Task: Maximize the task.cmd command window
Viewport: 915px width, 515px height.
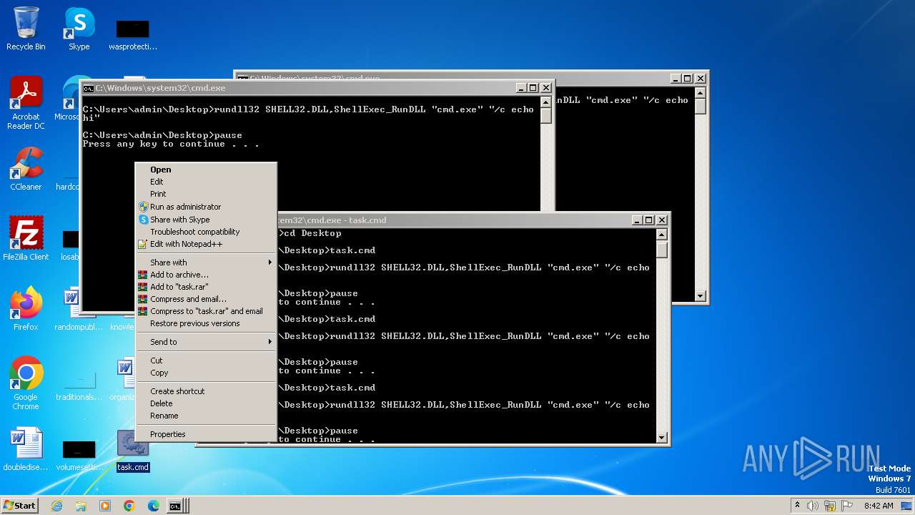Action: point(648,220)
